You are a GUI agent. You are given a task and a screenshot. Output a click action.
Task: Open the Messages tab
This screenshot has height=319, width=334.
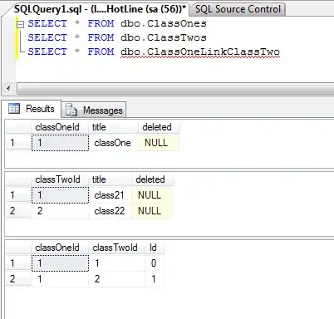(94, 110)
